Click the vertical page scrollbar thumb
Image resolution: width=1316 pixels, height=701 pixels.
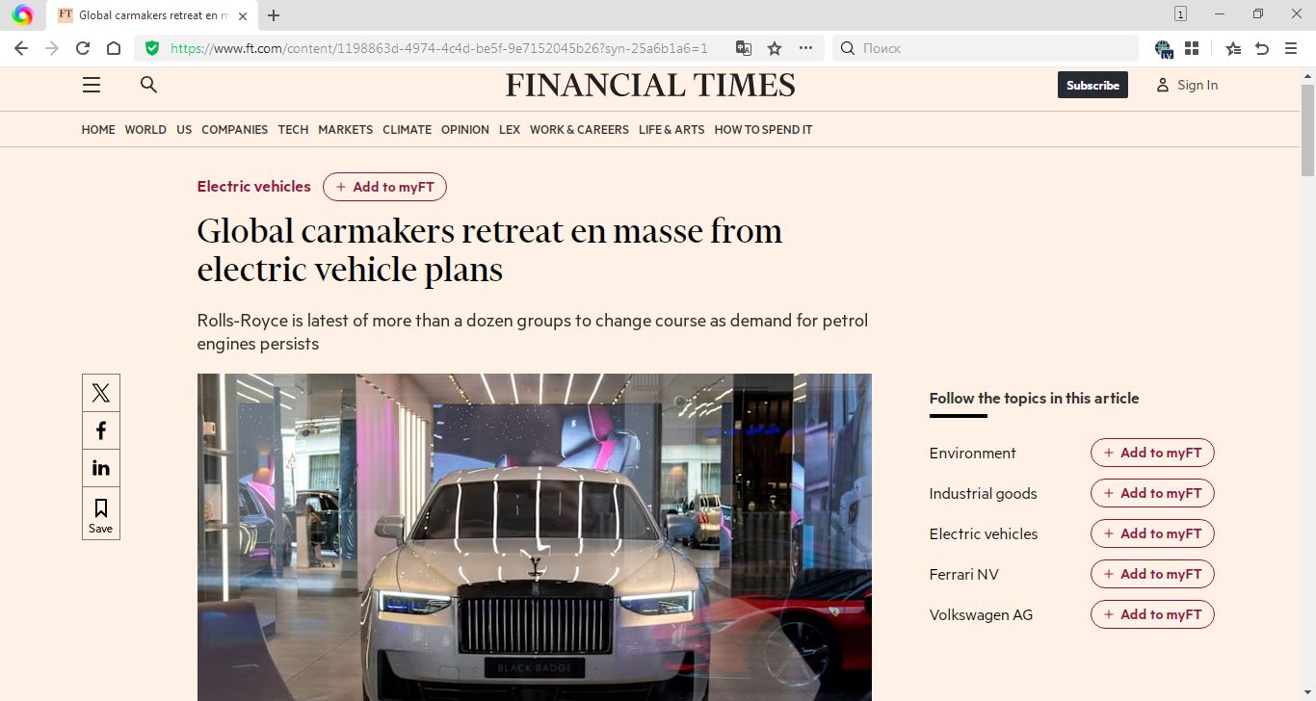[1307, 130]
